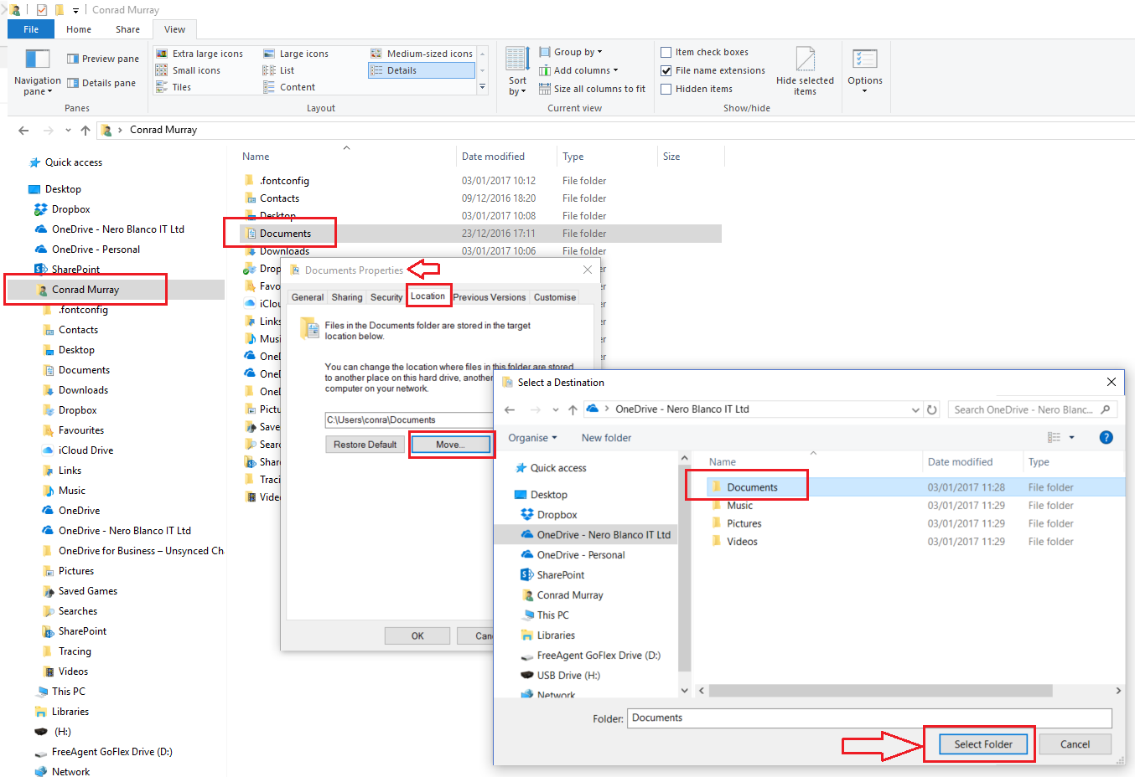This screenshot has width=1135, height=777.
Task: Switch to Content layout
Action: pyautogui.click(x=289, y=87)
